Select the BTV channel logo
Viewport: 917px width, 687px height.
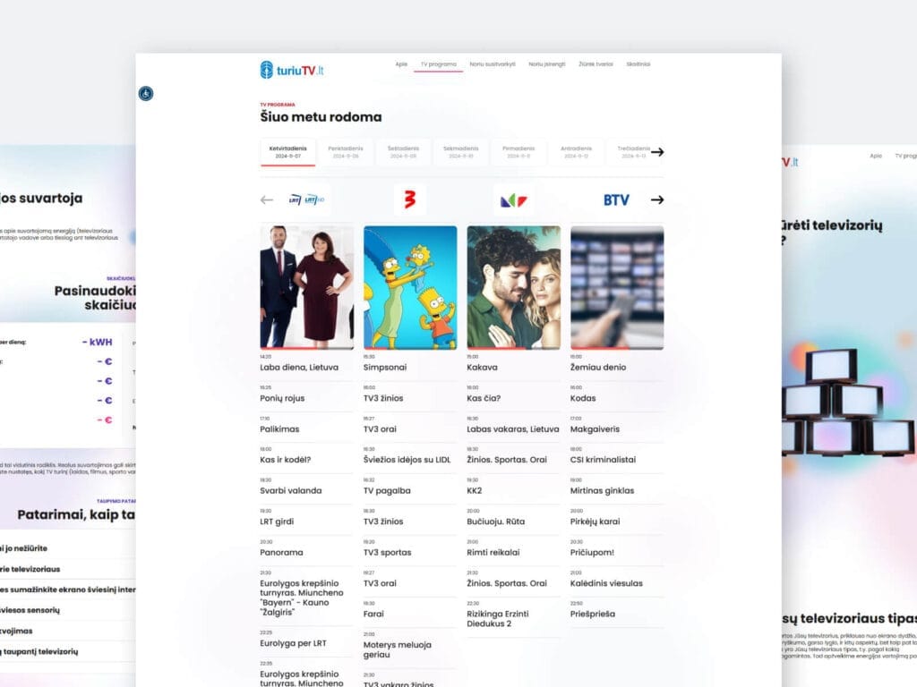coord(616,199)
